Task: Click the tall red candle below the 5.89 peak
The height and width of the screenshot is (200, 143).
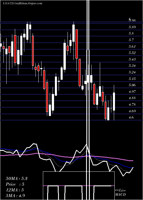Action: point(77,44)
